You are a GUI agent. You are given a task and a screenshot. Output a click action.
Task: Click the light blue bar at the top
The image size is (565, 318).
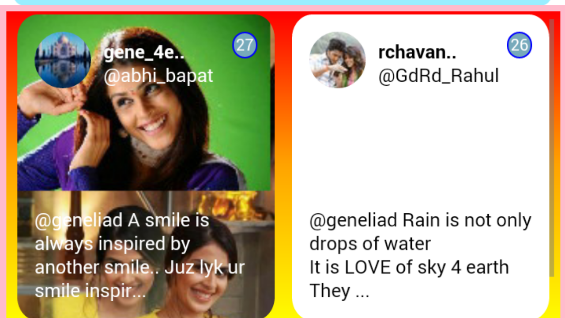282,3
